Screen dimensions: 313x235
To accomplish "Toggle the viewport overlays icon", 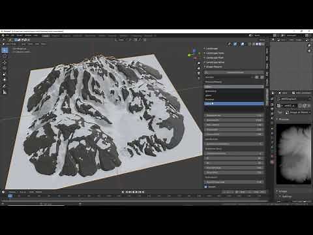I will (243, 44).
